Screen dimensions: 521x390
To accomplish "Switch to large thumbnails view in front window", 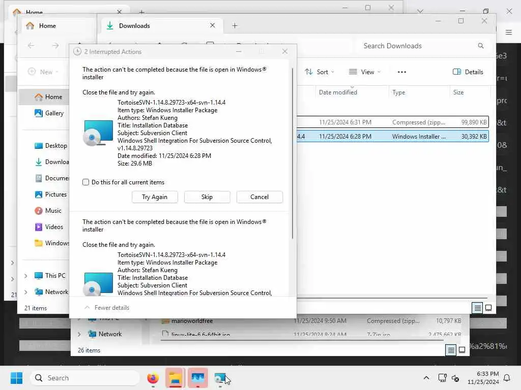I will tap(488, 308).
